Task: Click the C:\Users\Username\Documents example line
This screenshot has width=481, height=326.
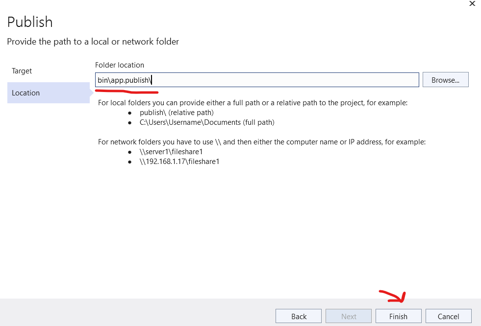Action: (x=207, y=122)
